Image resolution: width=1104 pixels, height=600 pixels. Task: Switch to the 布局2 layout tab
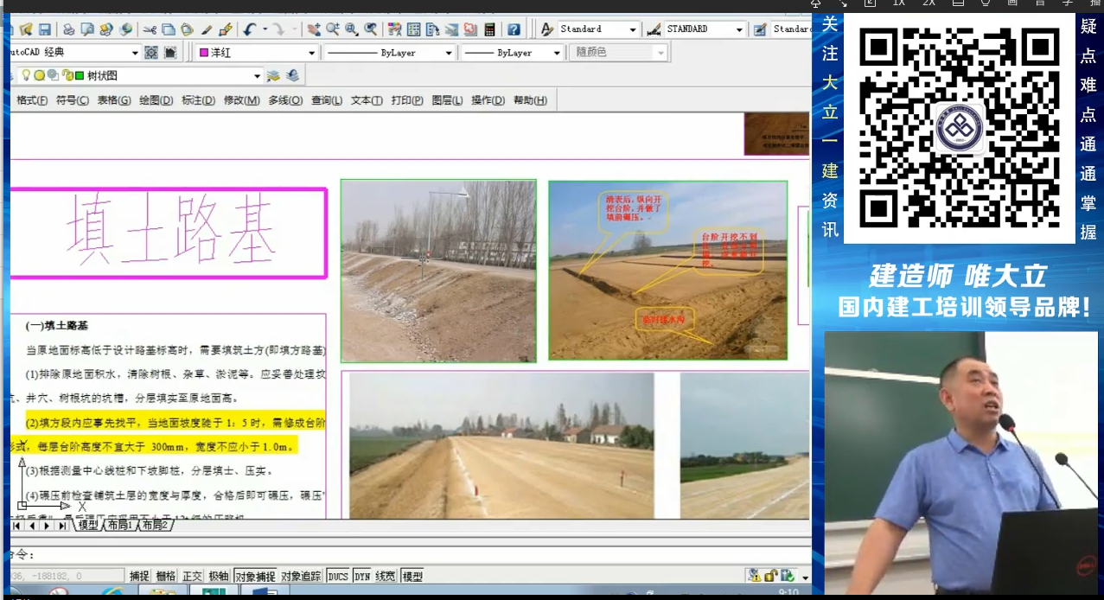point(156,525)
